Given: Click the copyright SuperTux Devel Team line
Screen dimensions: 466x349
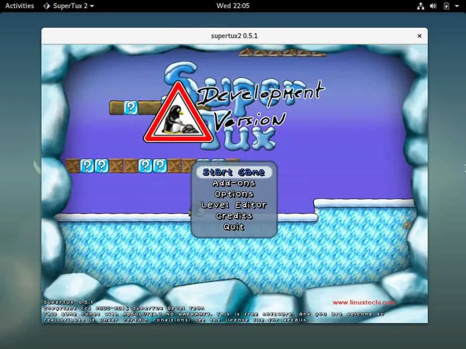Looking at the screenshot, I should click(x=124, y=308).
